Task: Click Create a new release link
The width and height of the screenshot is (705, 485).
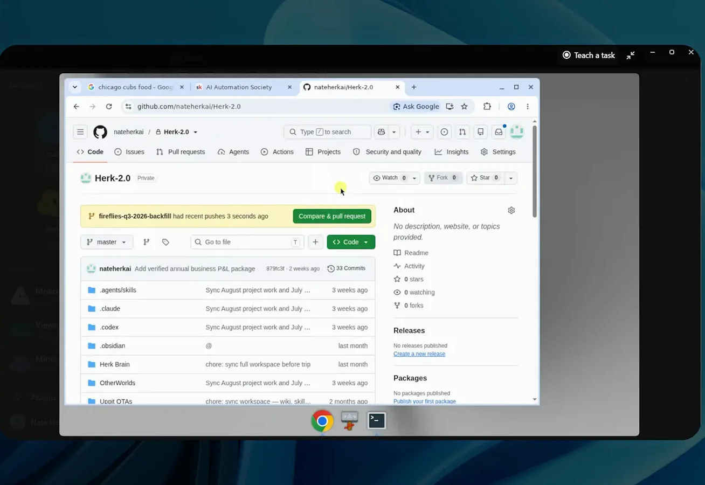Action: pyautogui.click(x=419, y=354)
